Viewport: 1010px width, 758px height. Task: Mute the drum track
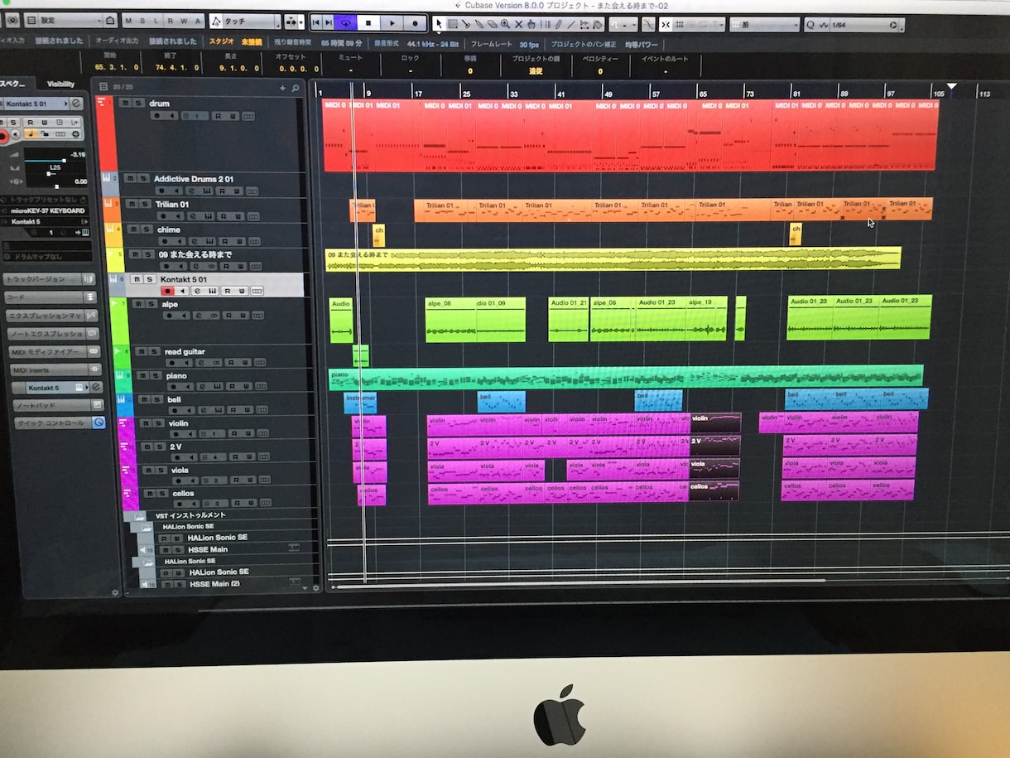[124, 104]
